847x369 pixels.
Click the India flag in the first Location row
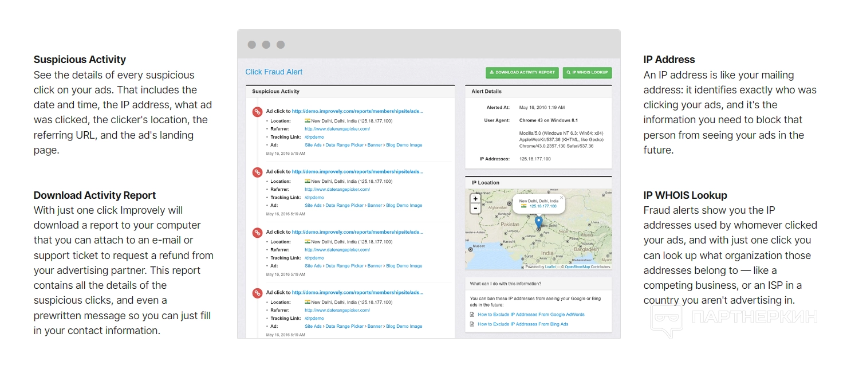pyautogui.click(x=308, y=121)
